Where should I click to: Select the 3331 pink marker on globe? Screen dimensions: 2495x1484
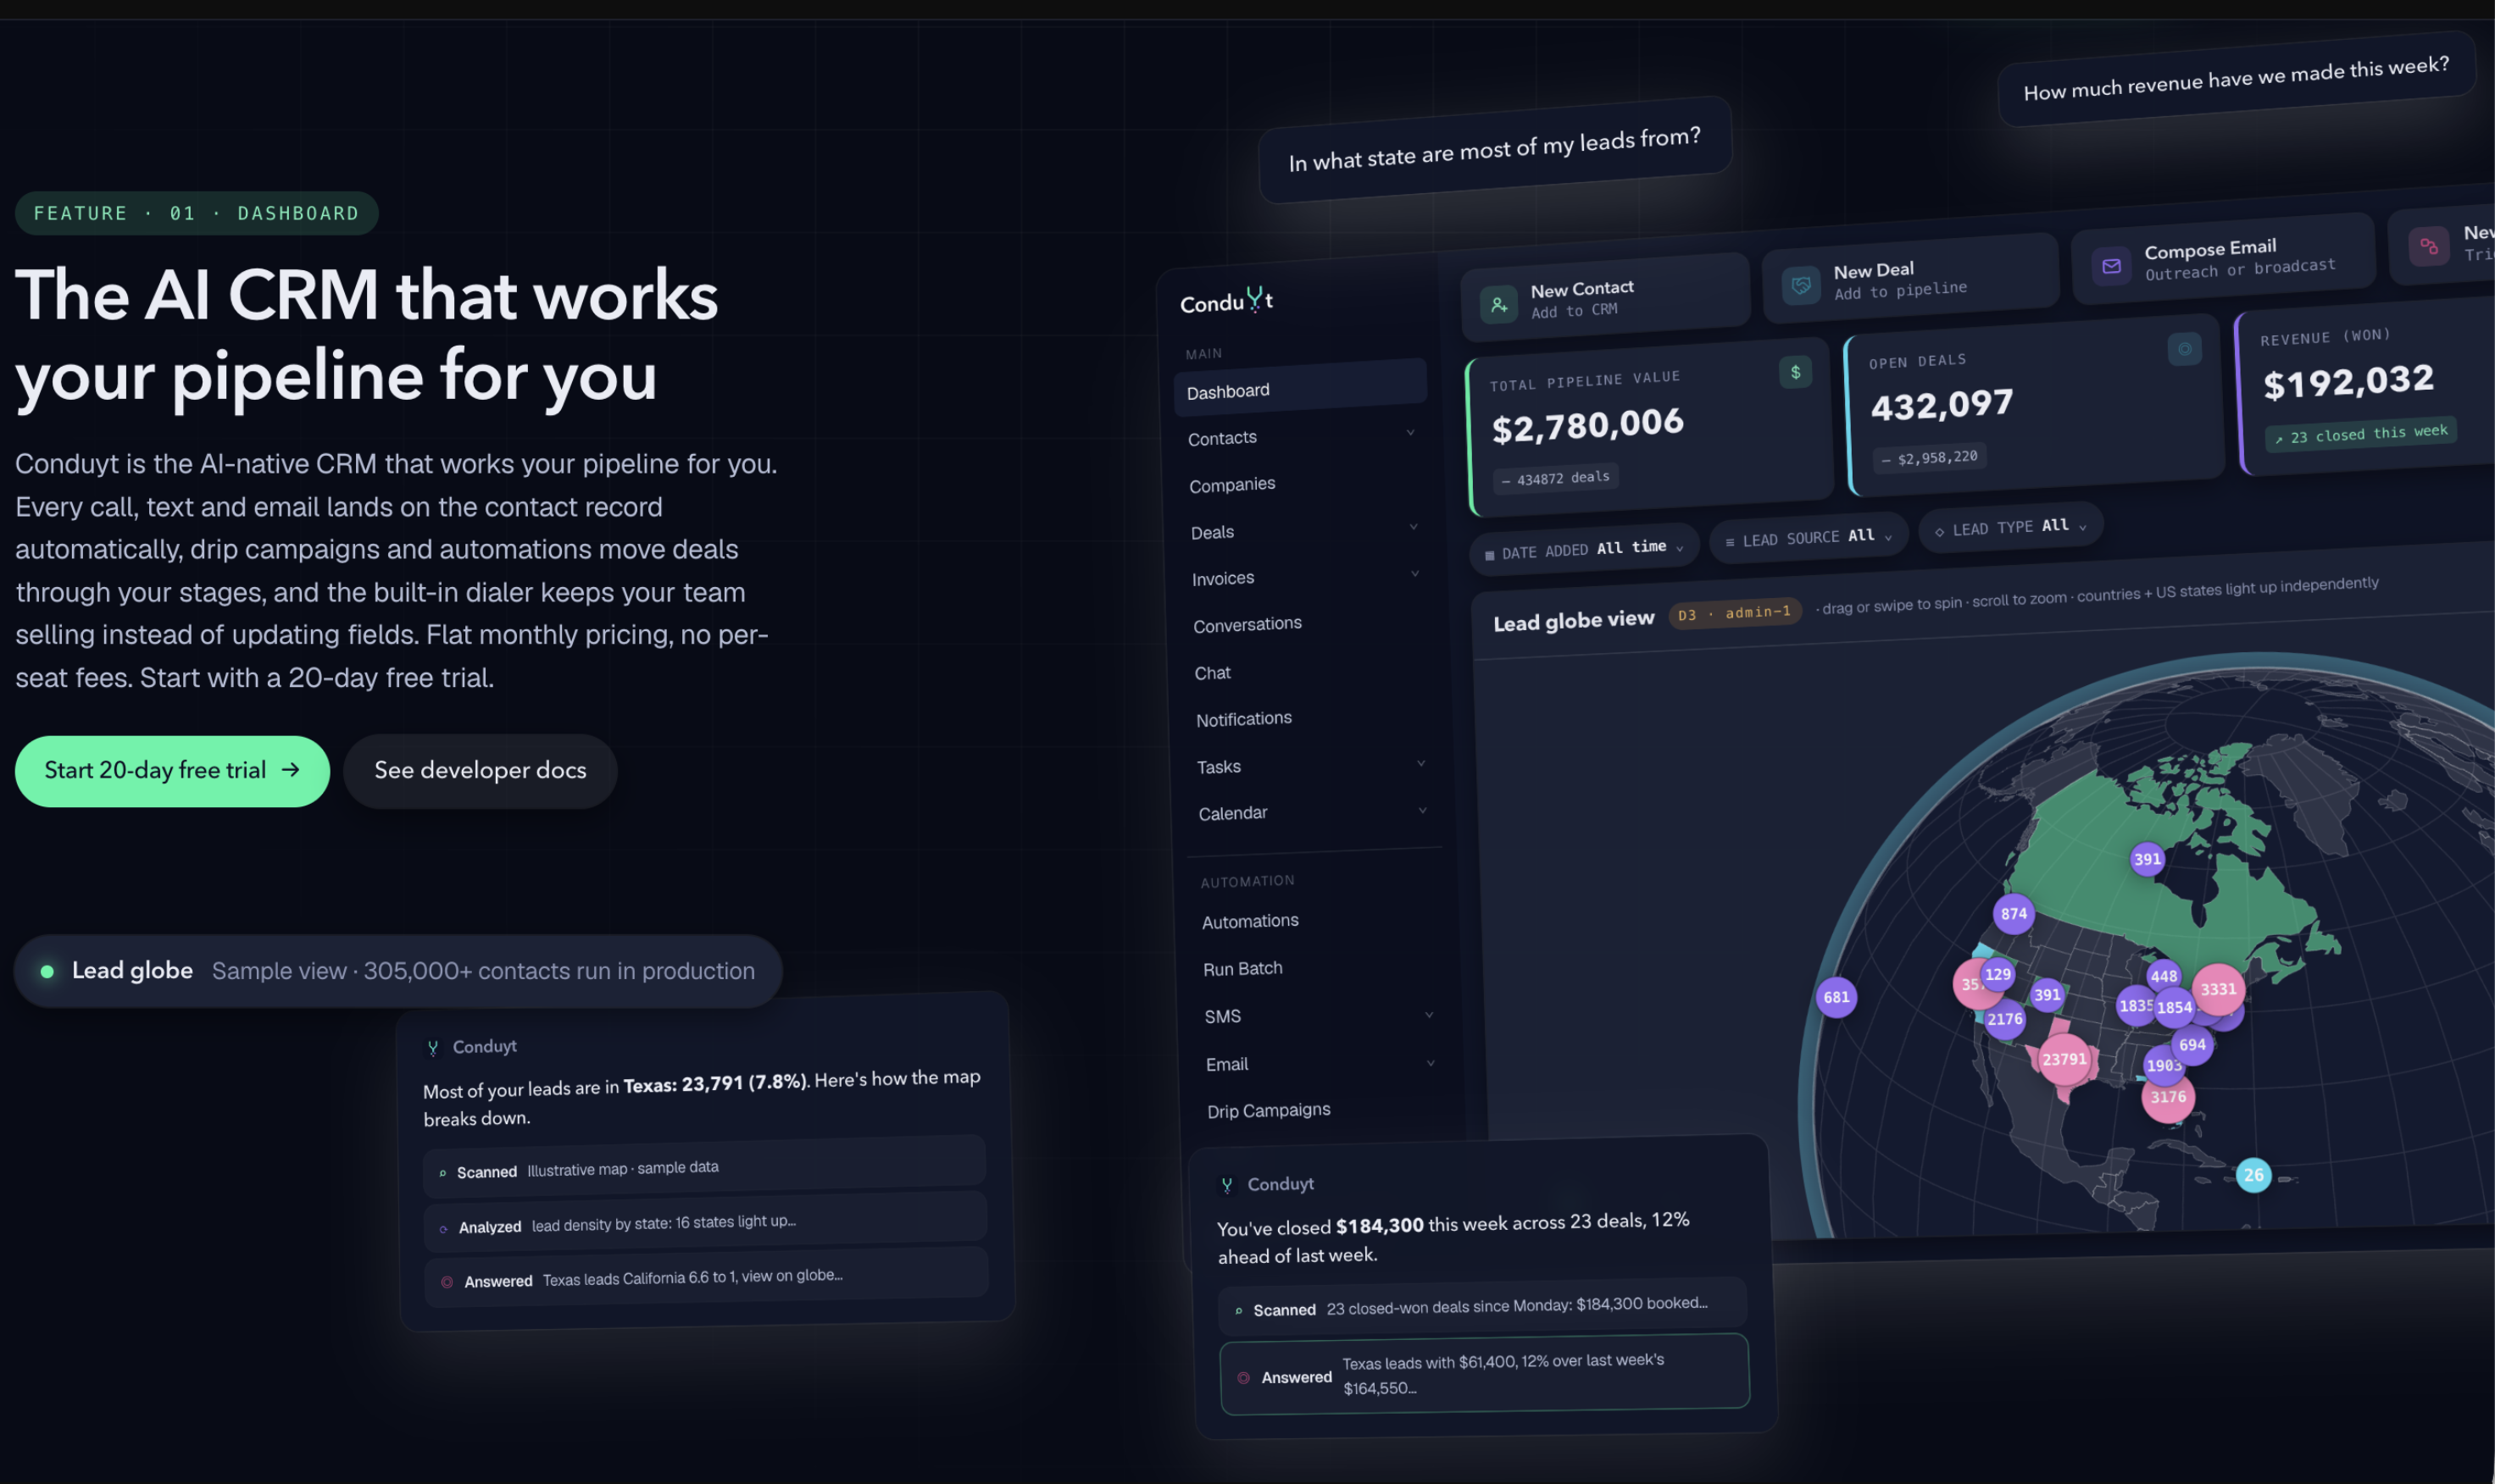click(x=2218, y=989)
